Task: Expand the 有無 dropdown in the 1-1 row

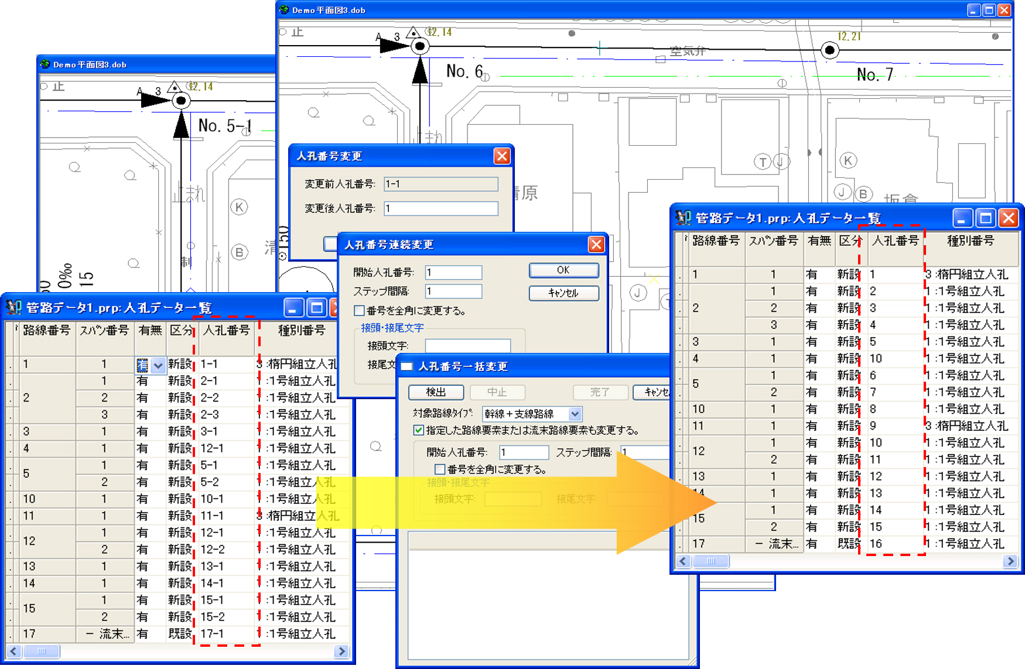Action: coord(158,365)
